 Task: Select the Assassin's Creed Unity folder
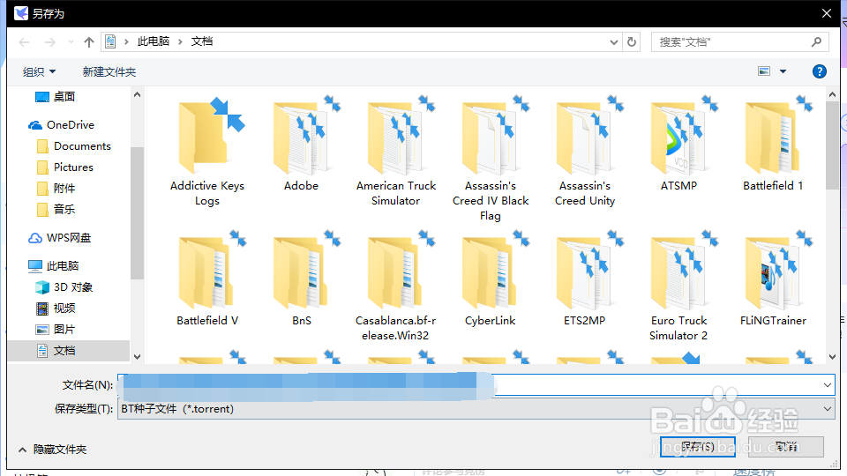[585, 151]
